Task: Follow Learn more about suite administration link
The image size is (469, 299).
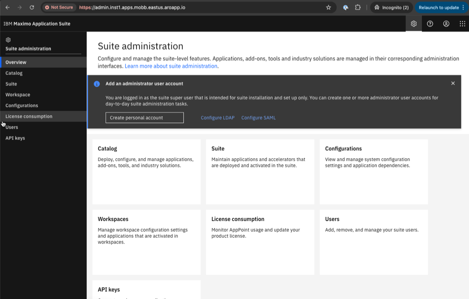Action: point(171,66)
